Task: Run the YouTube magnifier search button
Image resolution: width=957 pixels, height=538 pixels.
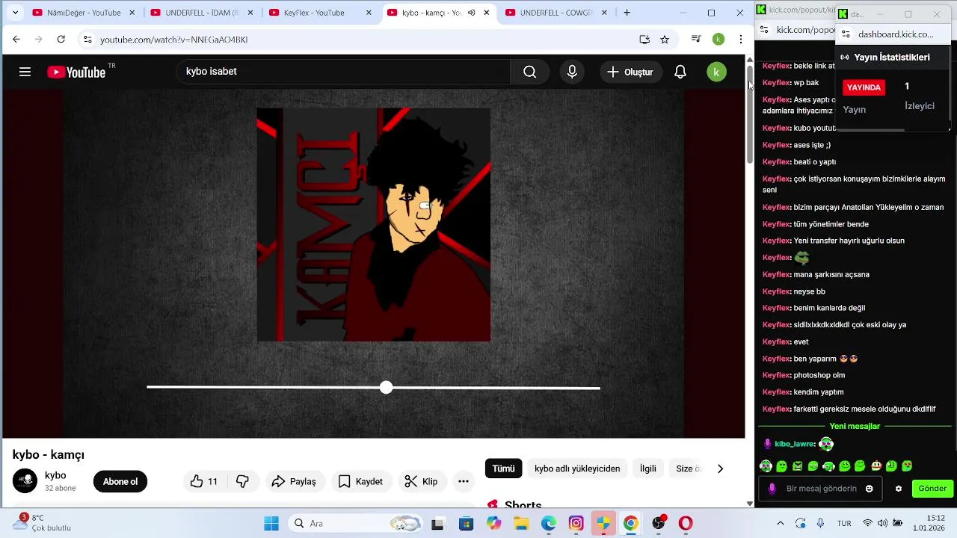Action: 530,72
